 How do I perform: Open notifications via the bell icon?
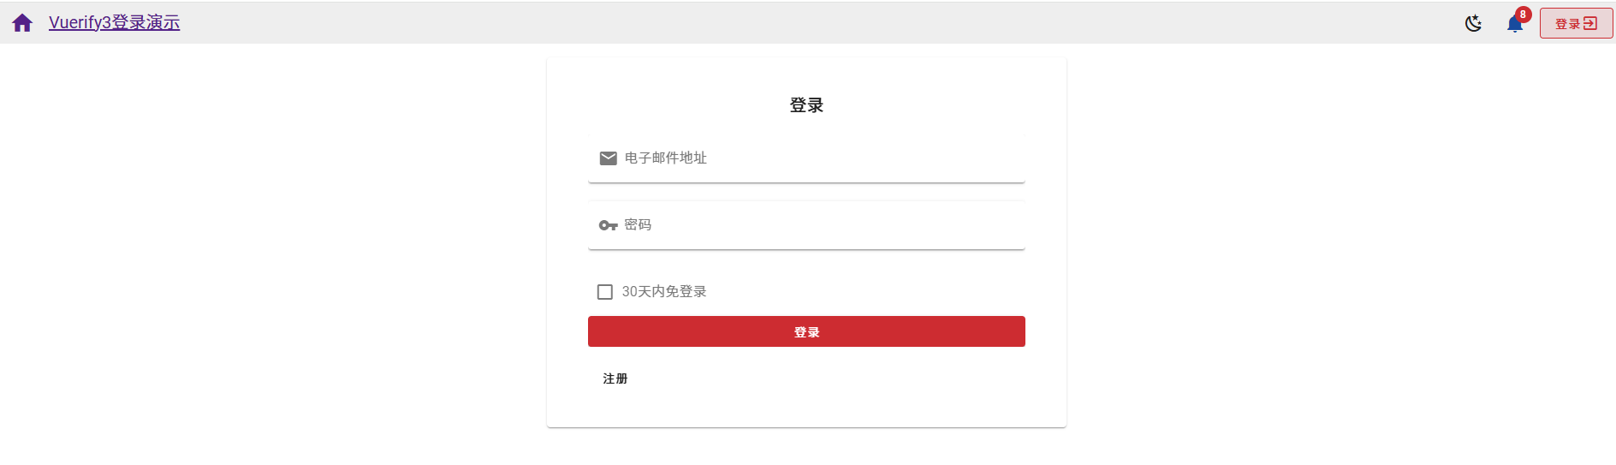1513,25
